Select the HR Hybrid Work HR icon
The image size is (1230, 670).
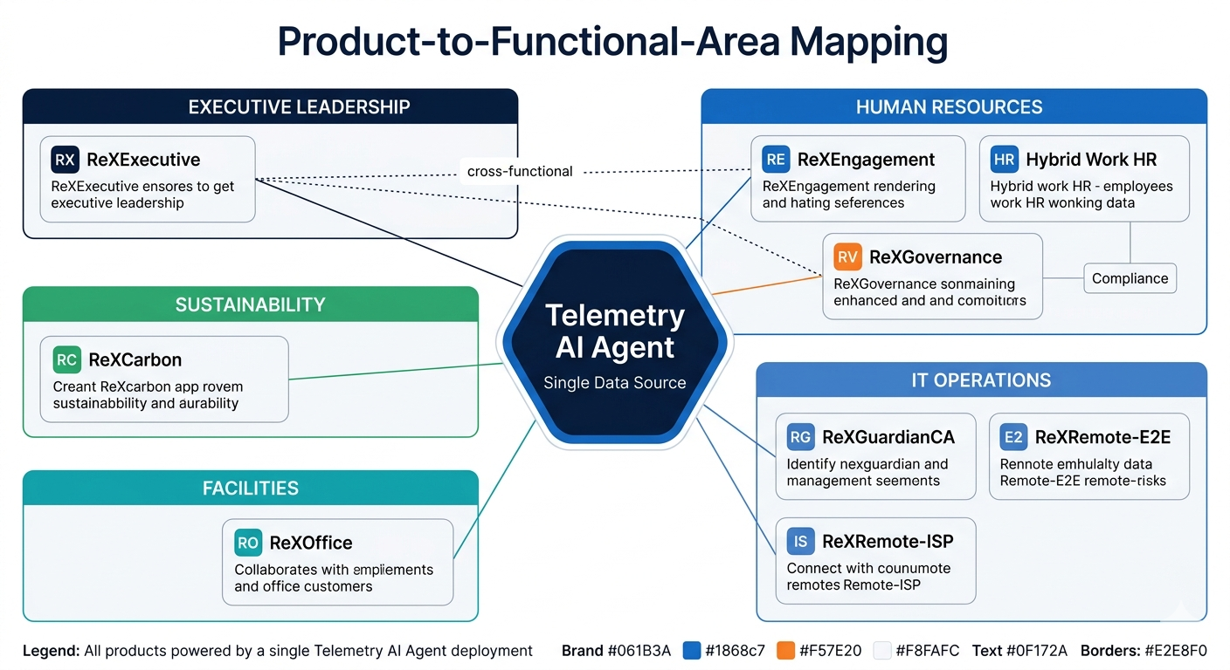[x=1004, y=159]
